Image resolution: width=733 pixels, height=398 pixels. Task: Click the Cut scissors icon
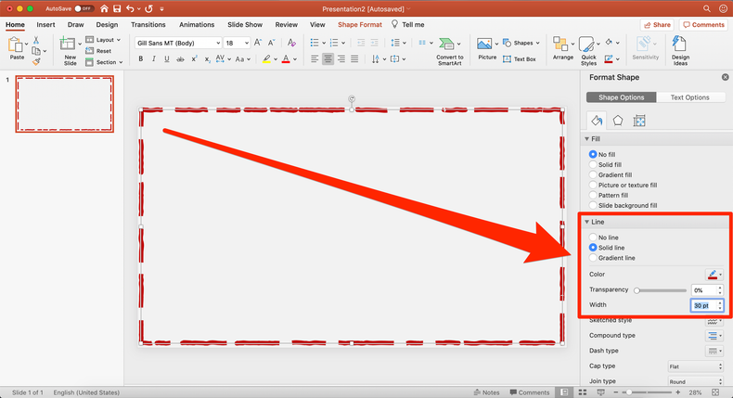[x=36, y=41]
